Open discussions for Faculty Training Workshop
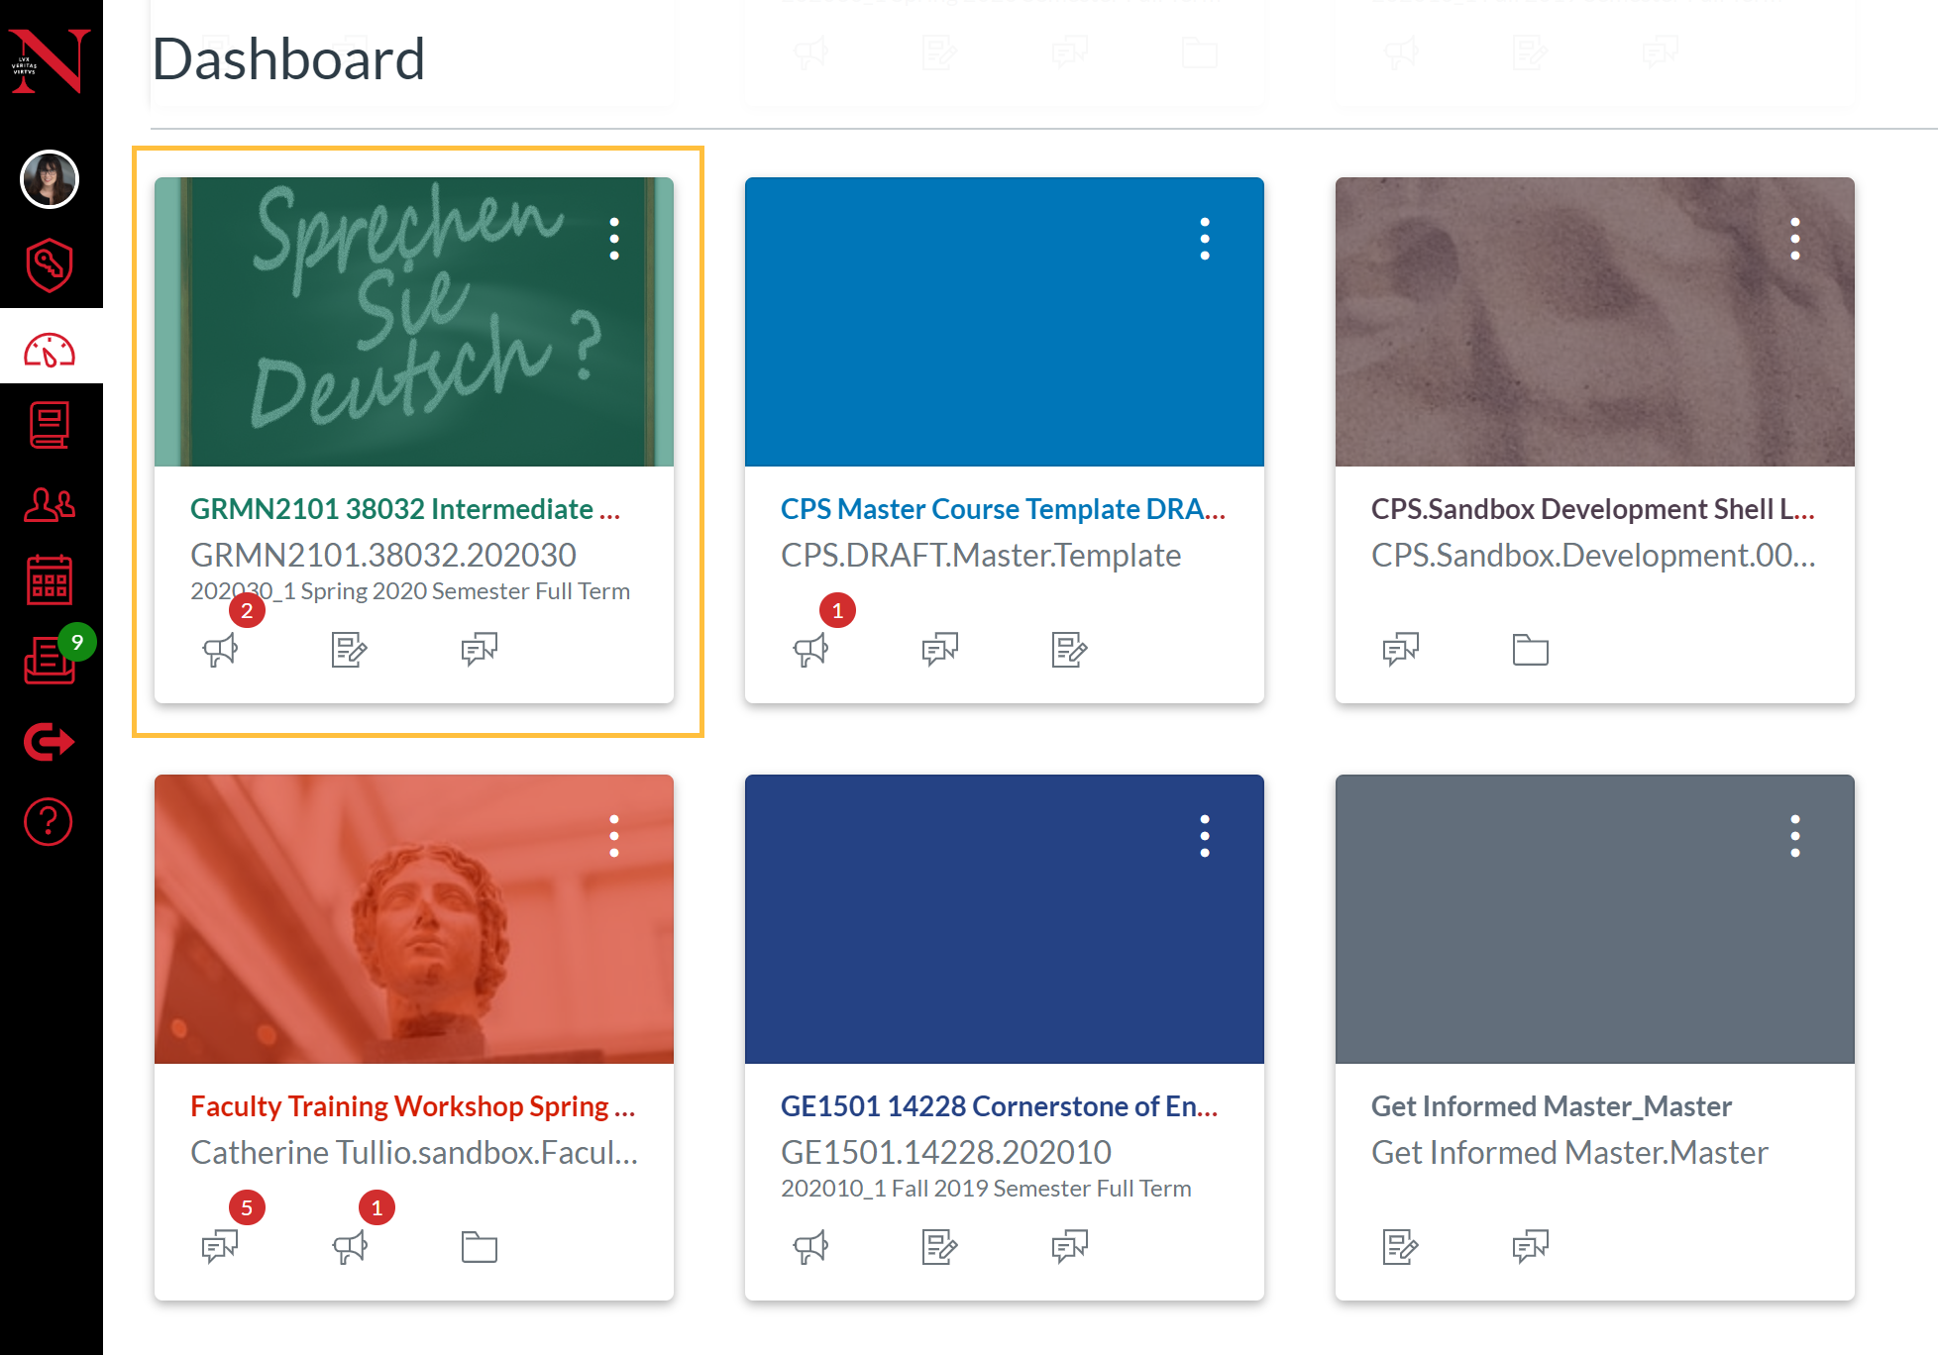The width and height of the screenshot is (1938, 1355). tap(220, 1246)
